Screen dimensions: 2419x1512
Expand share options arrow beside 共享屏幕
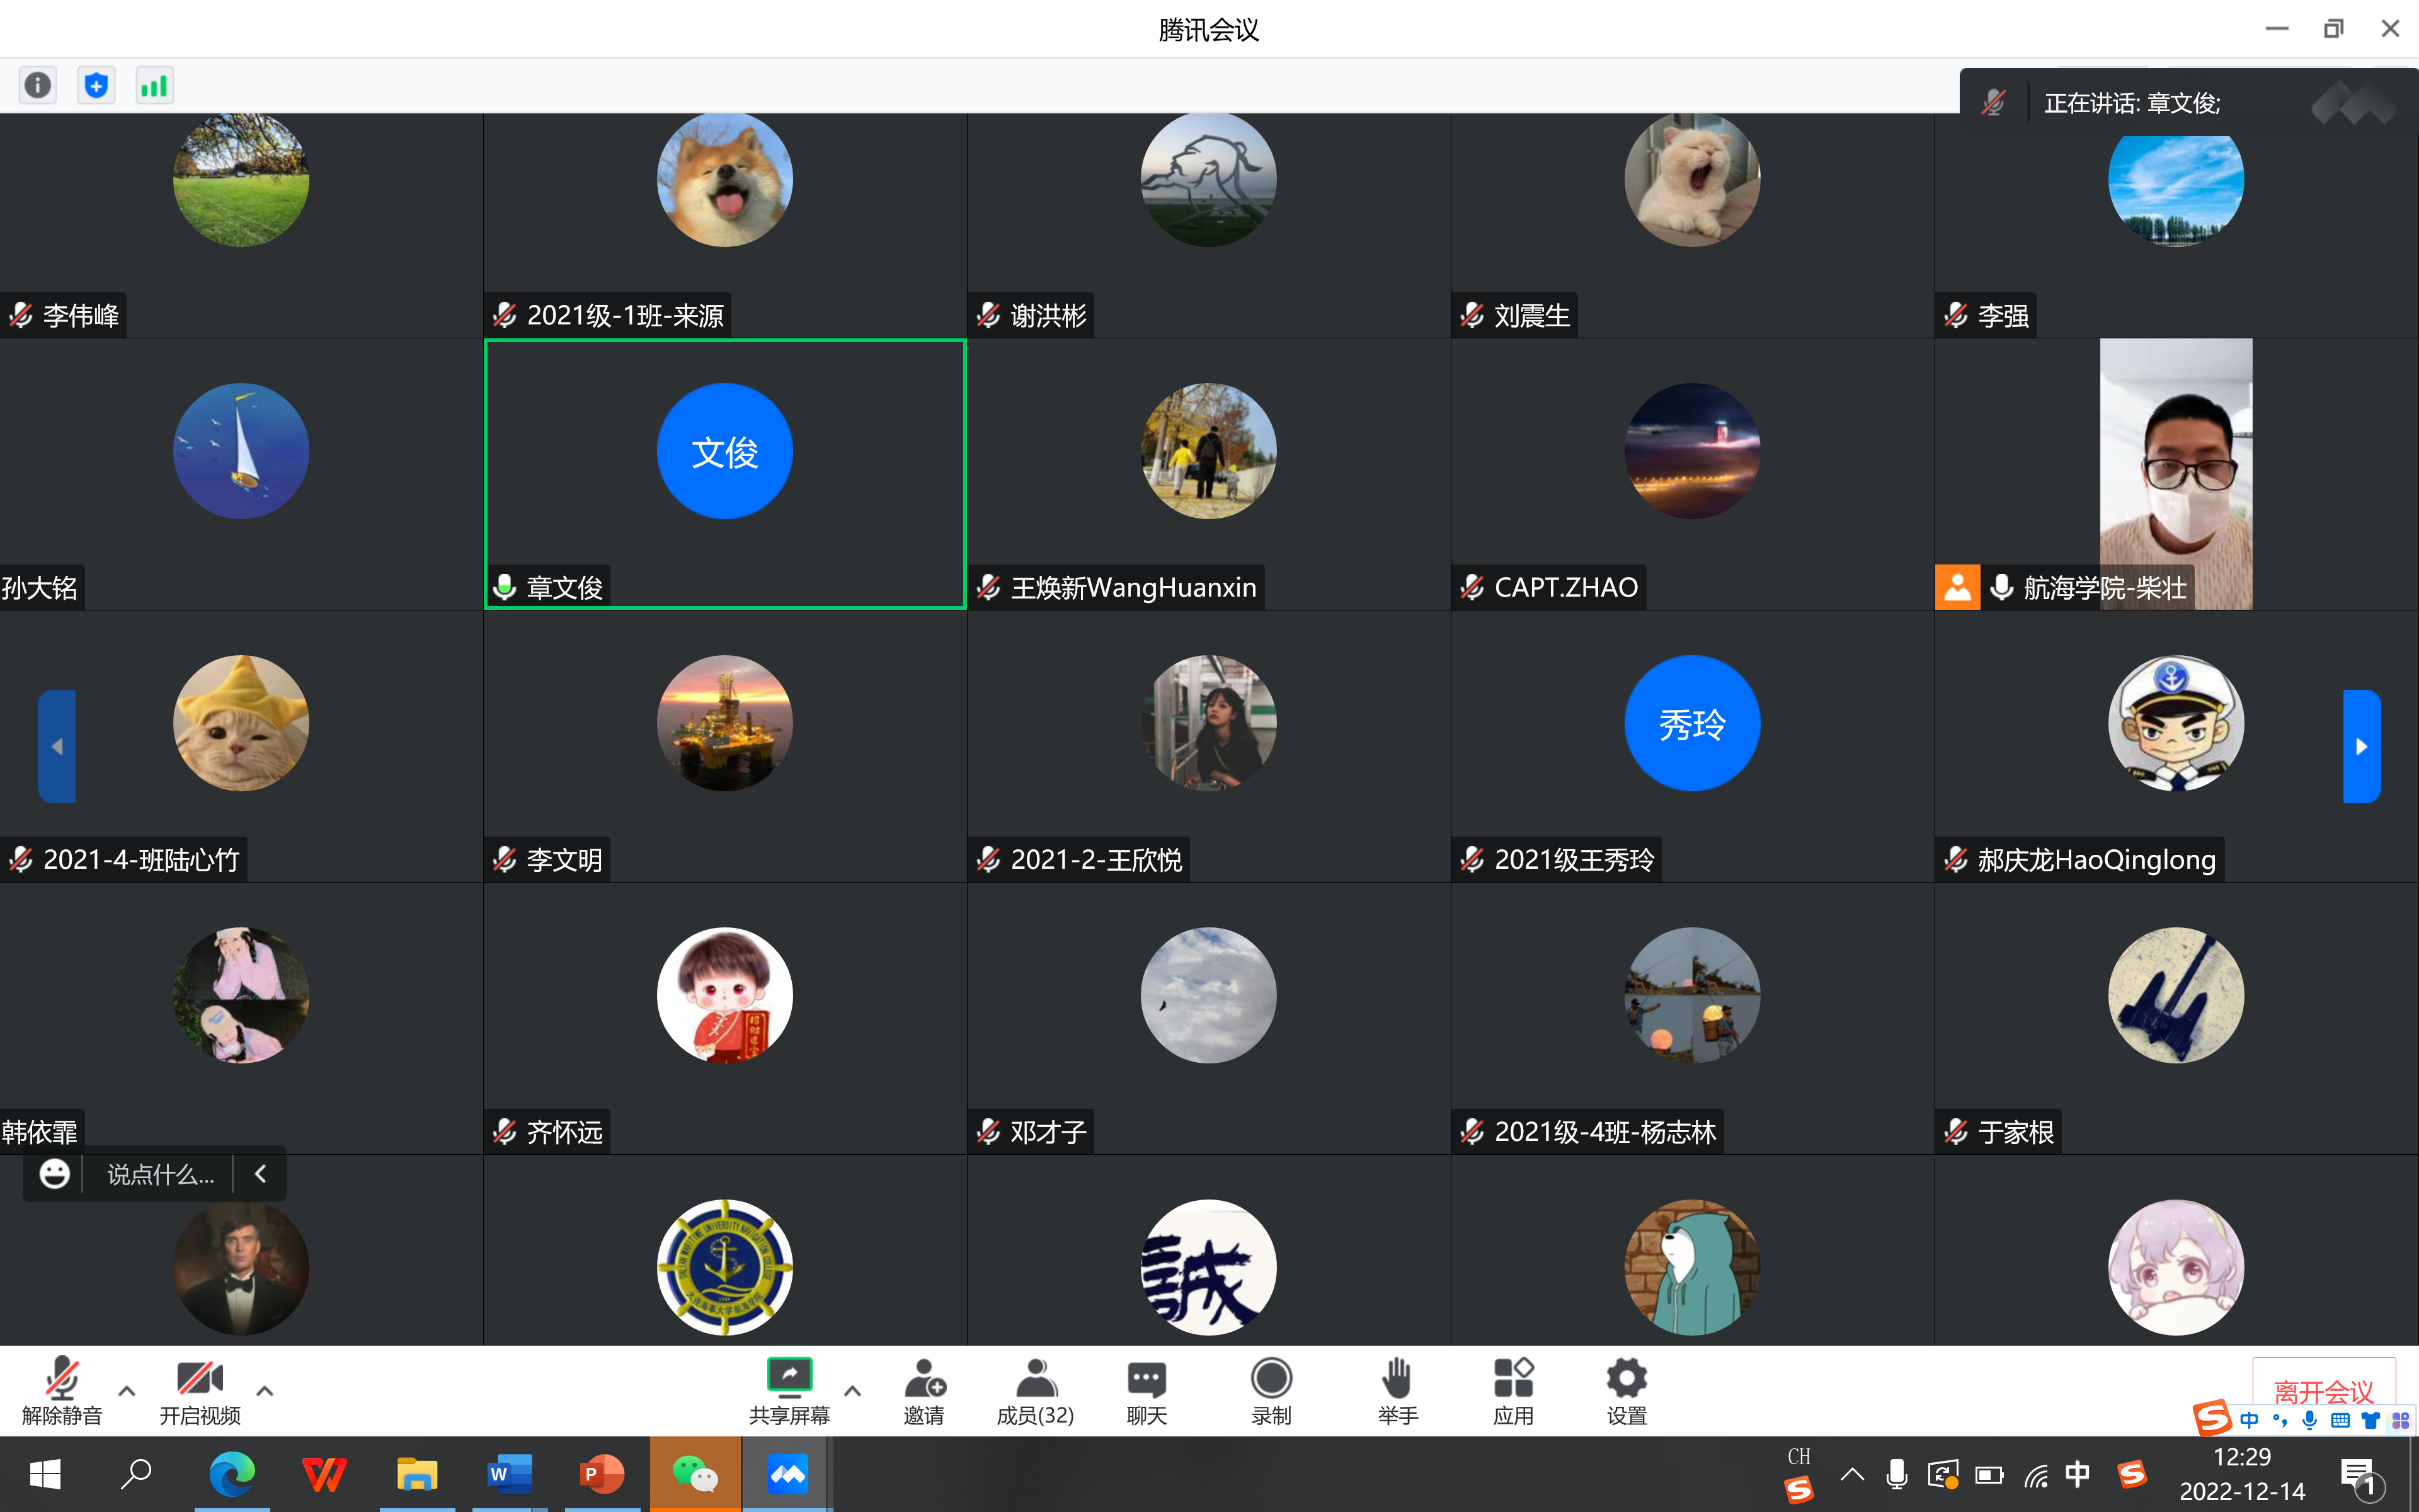tap(853, 1391)
